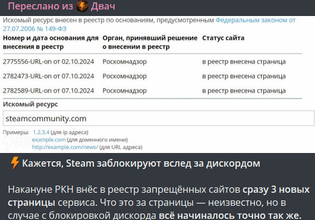Click bold text 'сразу 3 новых страницы'

159,196
